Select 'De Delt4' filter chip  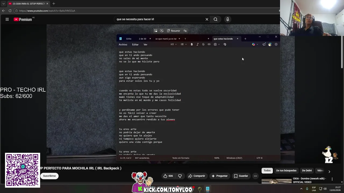click(x=307, y=170)
